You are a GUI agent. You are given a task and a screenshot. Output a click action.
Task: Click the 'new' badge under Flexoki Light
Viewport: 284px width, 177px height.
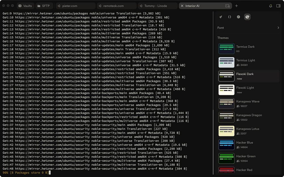pyautogui.click(x=239, y=93)
